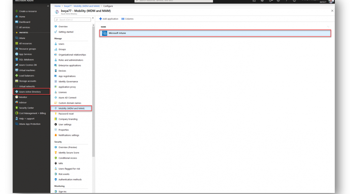Open the Virtual networks icon

(17, 86)
